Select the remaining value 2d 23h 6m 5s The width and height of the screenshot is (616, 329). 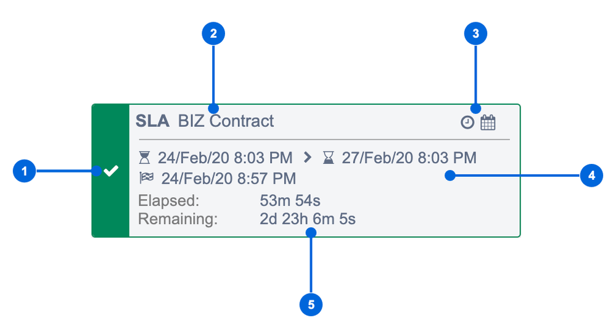[x=308, y=219]
